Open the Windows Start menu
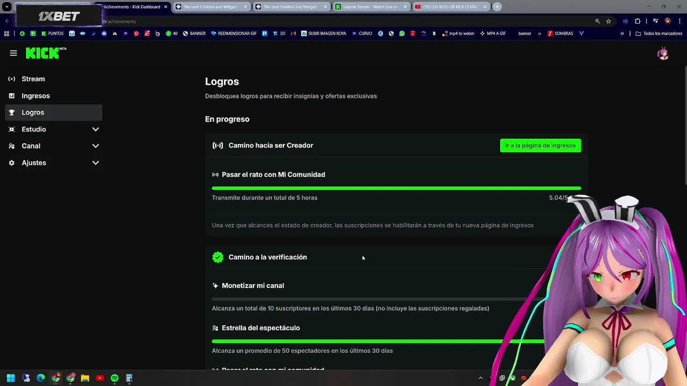 tap(11, 378)
